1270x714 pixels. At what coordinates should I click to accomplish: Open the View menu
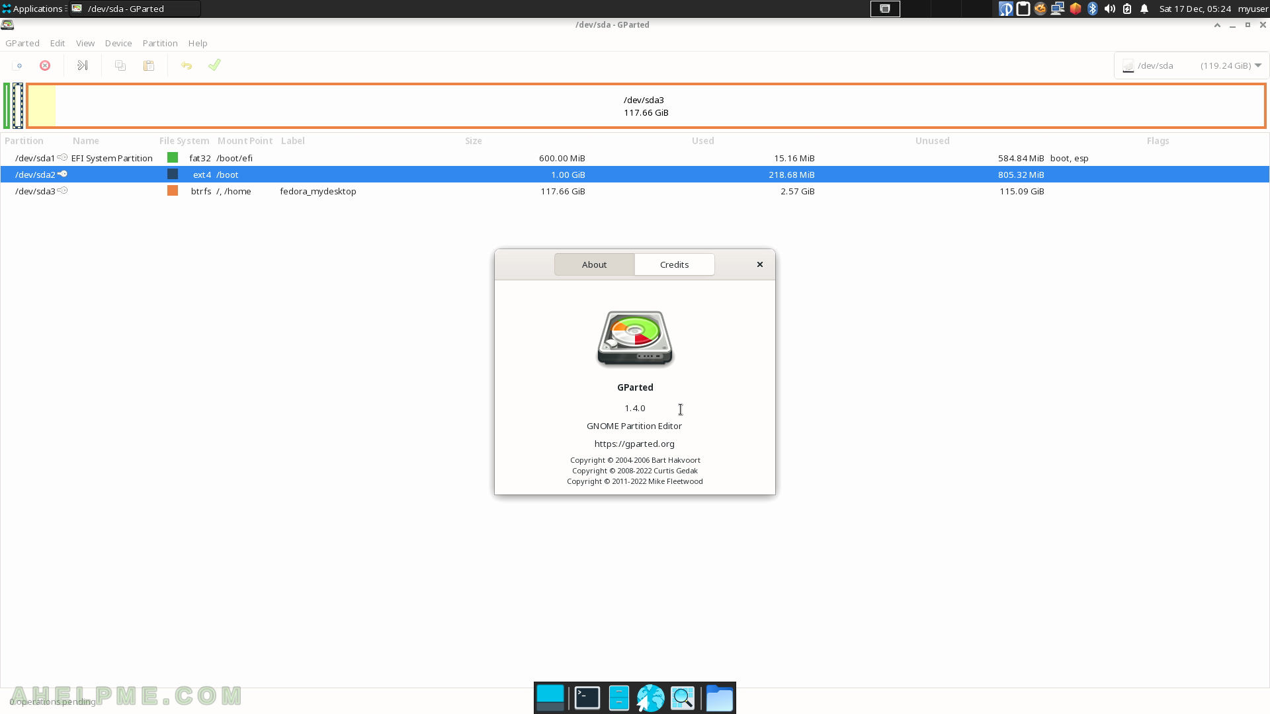[85, 43]
